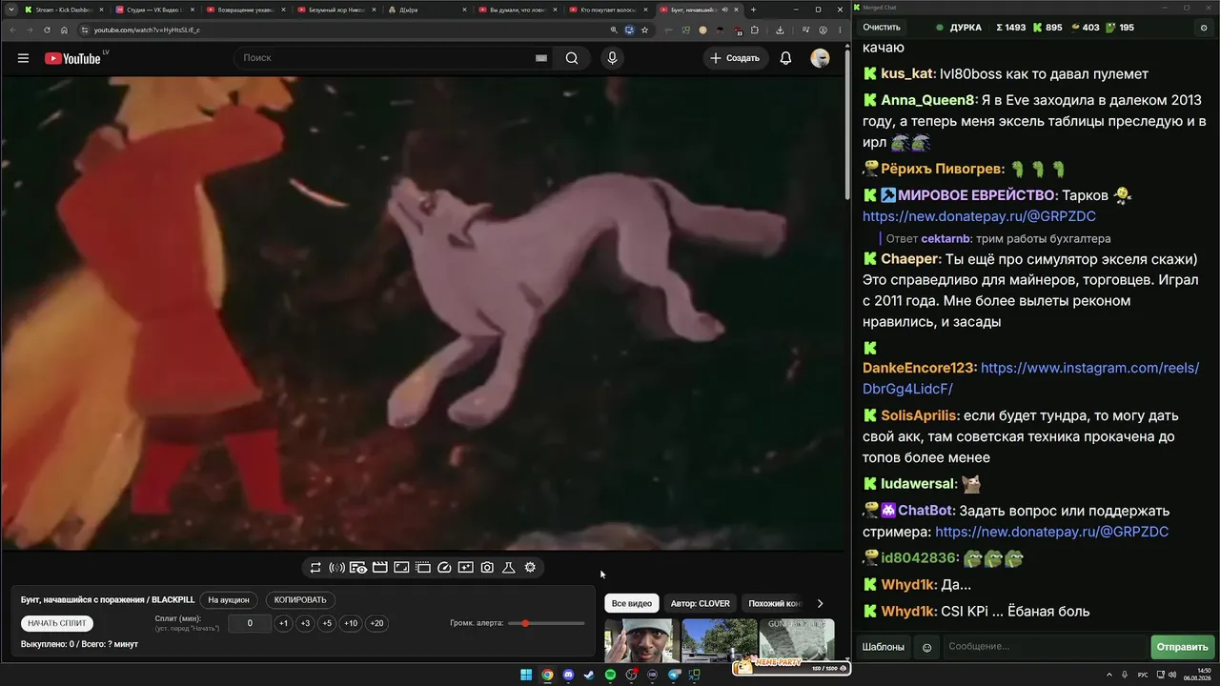1220x686 pixels.
Task: Click the browser address bar URL
Action: click(147, 30)
